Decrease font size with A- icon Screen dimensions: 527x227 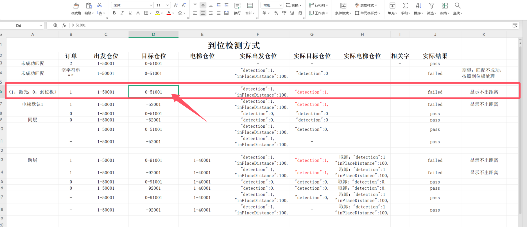coord(184,5)
